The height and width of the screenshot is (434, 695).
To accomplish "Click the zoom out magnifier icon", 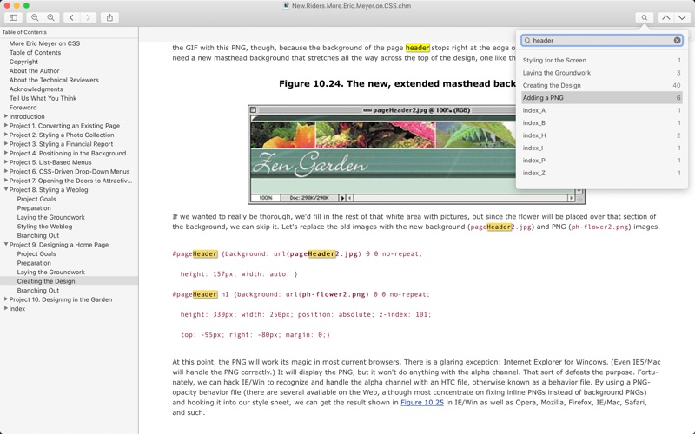I will (35, 17).
